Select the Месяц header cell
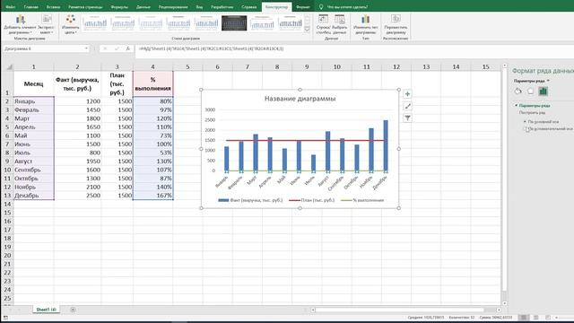The width and height of the screenshot is (574, 323). coord(34,83)
